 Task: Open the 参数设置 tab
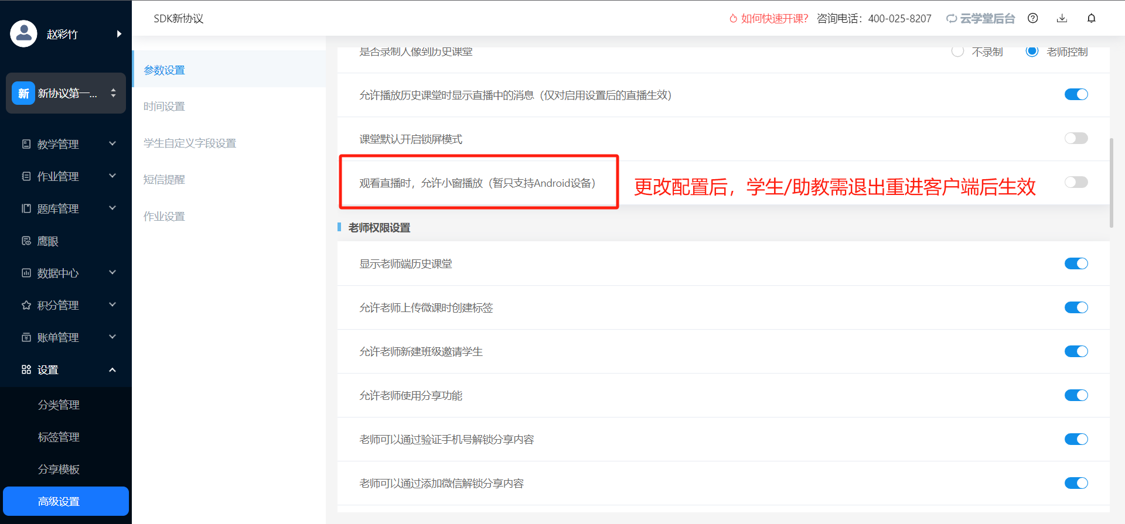click(x=229, y=70)
